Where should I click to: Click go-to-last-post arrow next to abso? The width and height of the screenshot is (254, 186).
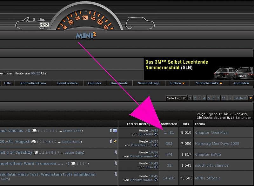[156, 167]
